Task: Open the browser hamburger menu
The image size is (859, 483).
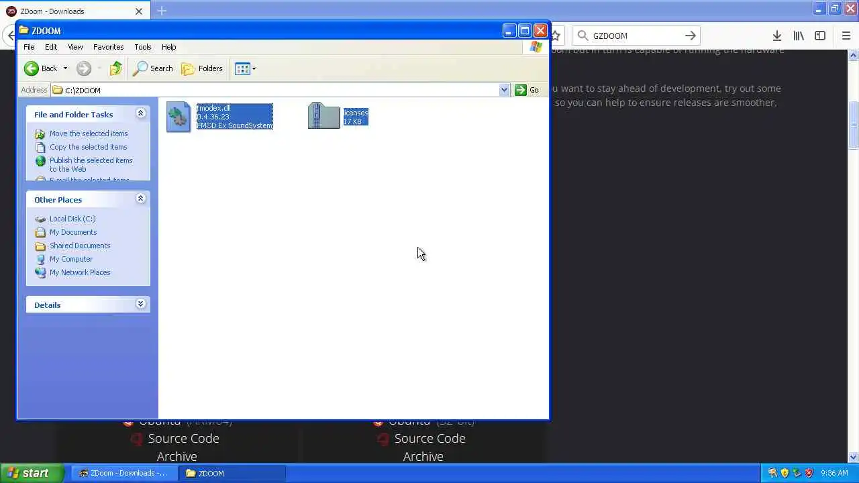Action: pos(847,36)
